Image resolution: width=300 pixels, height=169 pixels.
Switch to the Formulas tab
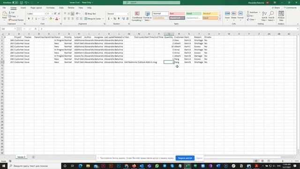pyautogui.click(x=50, y=8)
